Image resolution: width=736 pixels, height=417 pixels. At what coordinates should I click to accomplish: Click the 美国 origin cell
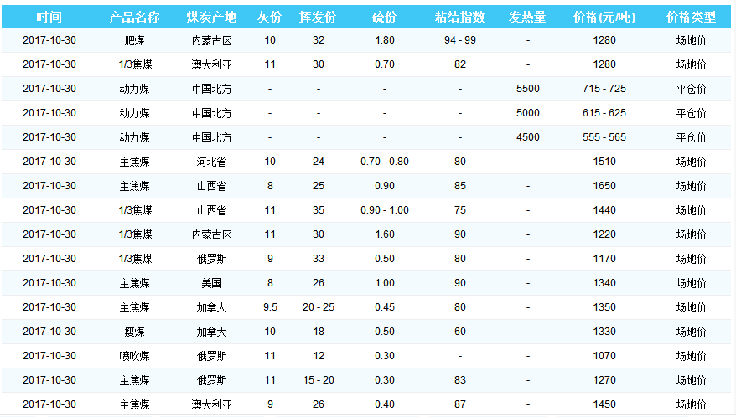(211, 283)
